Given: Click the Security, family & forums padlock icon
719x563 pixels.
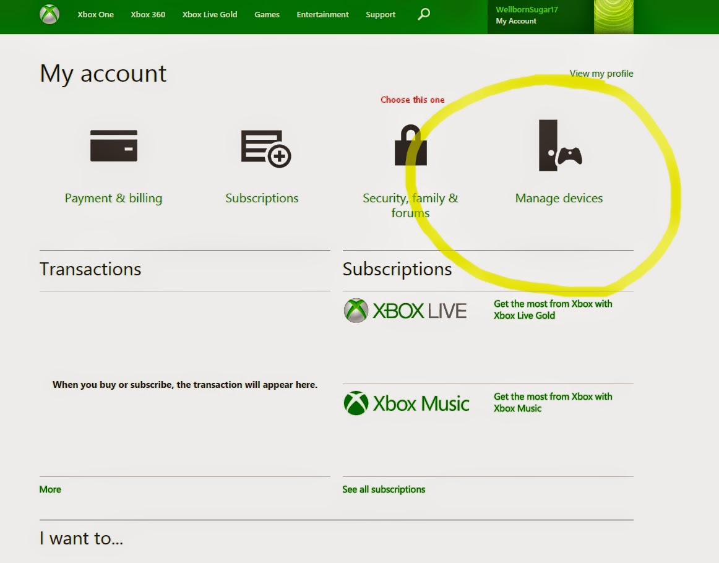Looking at the screenshot, I should [x=410, y=148].
